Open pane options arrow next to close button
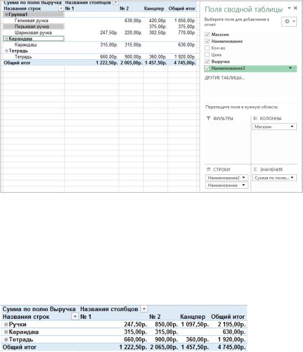The width and height of the screenshot is (303, 352). [x=289, y=8]
